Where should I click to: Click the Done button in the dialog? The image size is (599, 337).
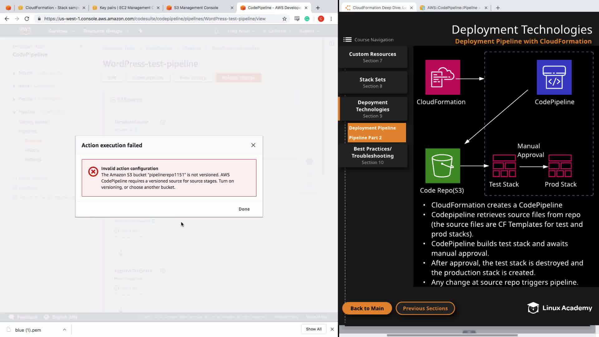click(244, 209)
